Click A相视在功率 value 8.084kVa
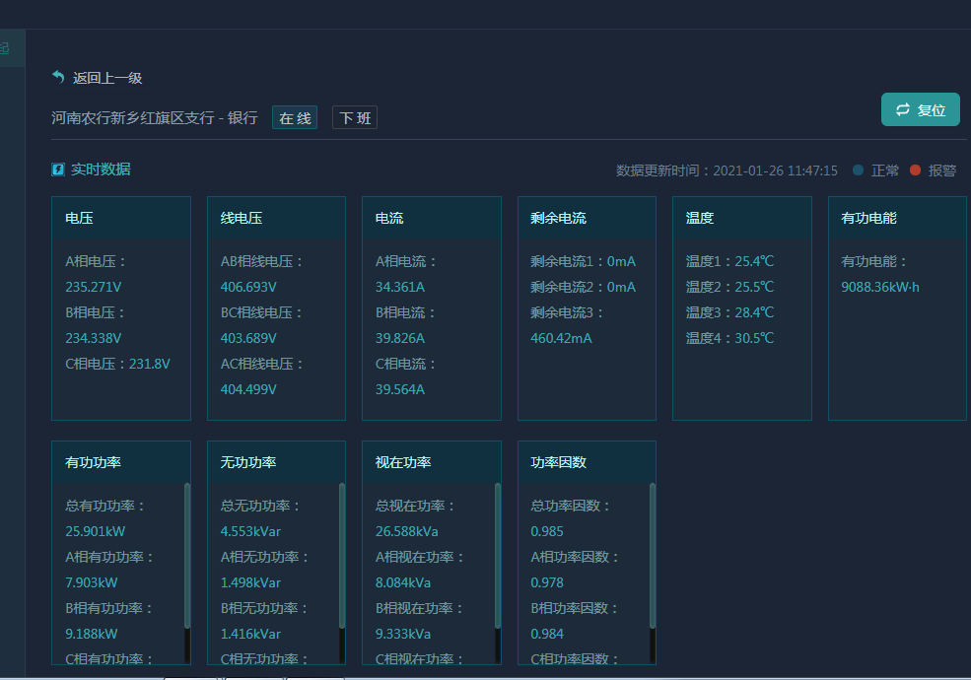 [403, 582]
